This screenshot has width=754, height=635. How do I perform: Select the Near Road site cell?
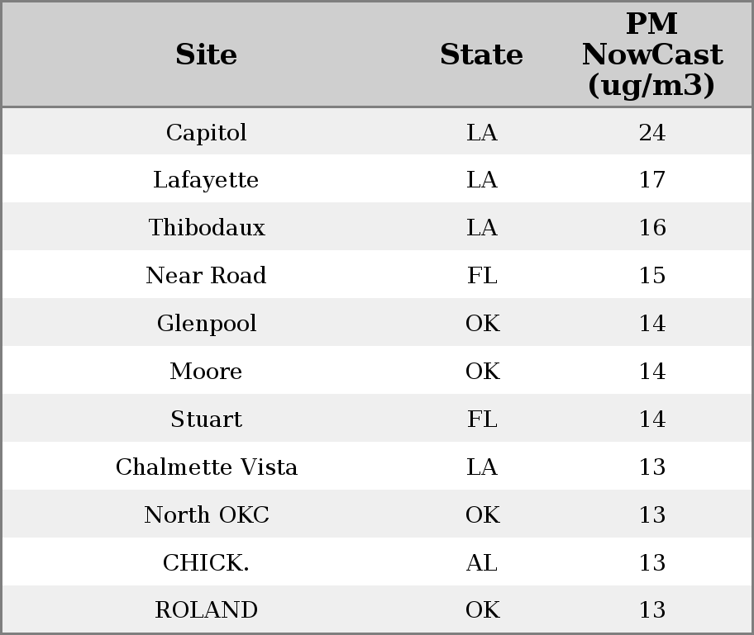(206, 276)
